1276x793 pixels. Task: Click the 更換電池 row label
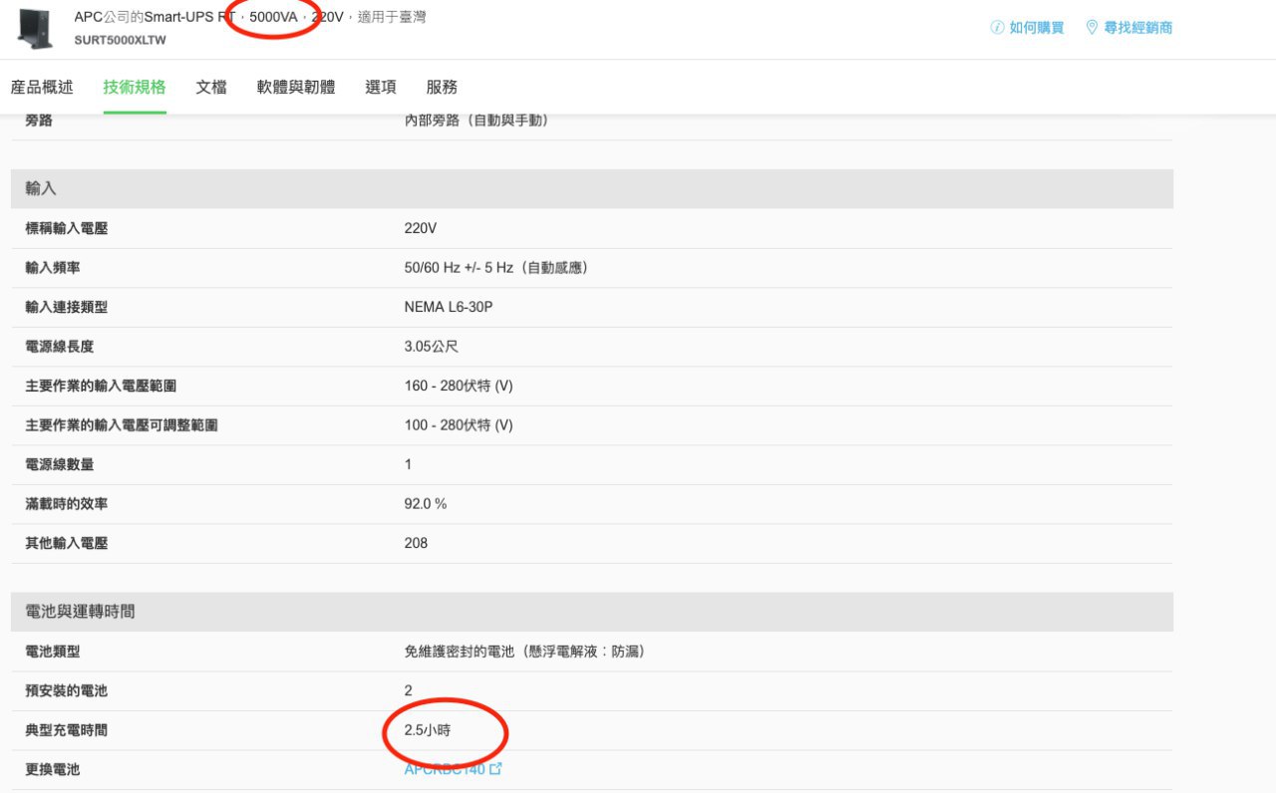(x=53, y=769)
